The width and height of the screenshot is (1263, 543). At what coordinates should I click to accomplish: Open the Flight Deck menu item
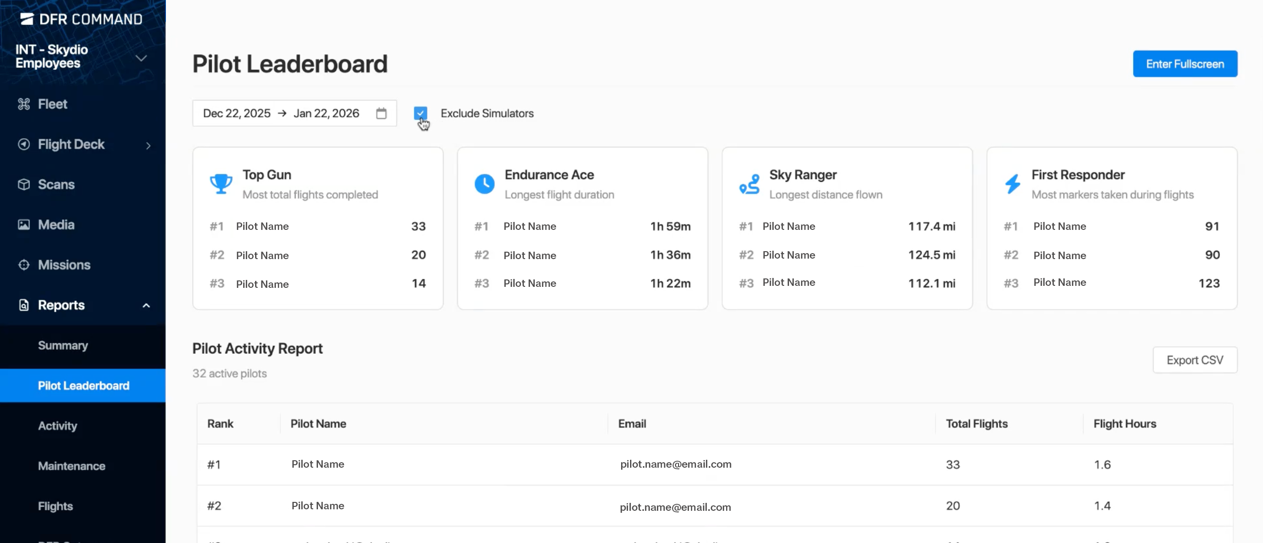point(71,144)
